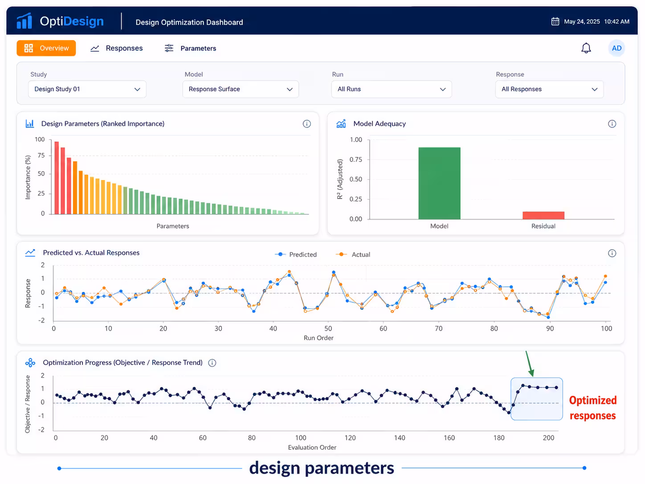Click the Evaluation Order axis label

click(312, 447)
